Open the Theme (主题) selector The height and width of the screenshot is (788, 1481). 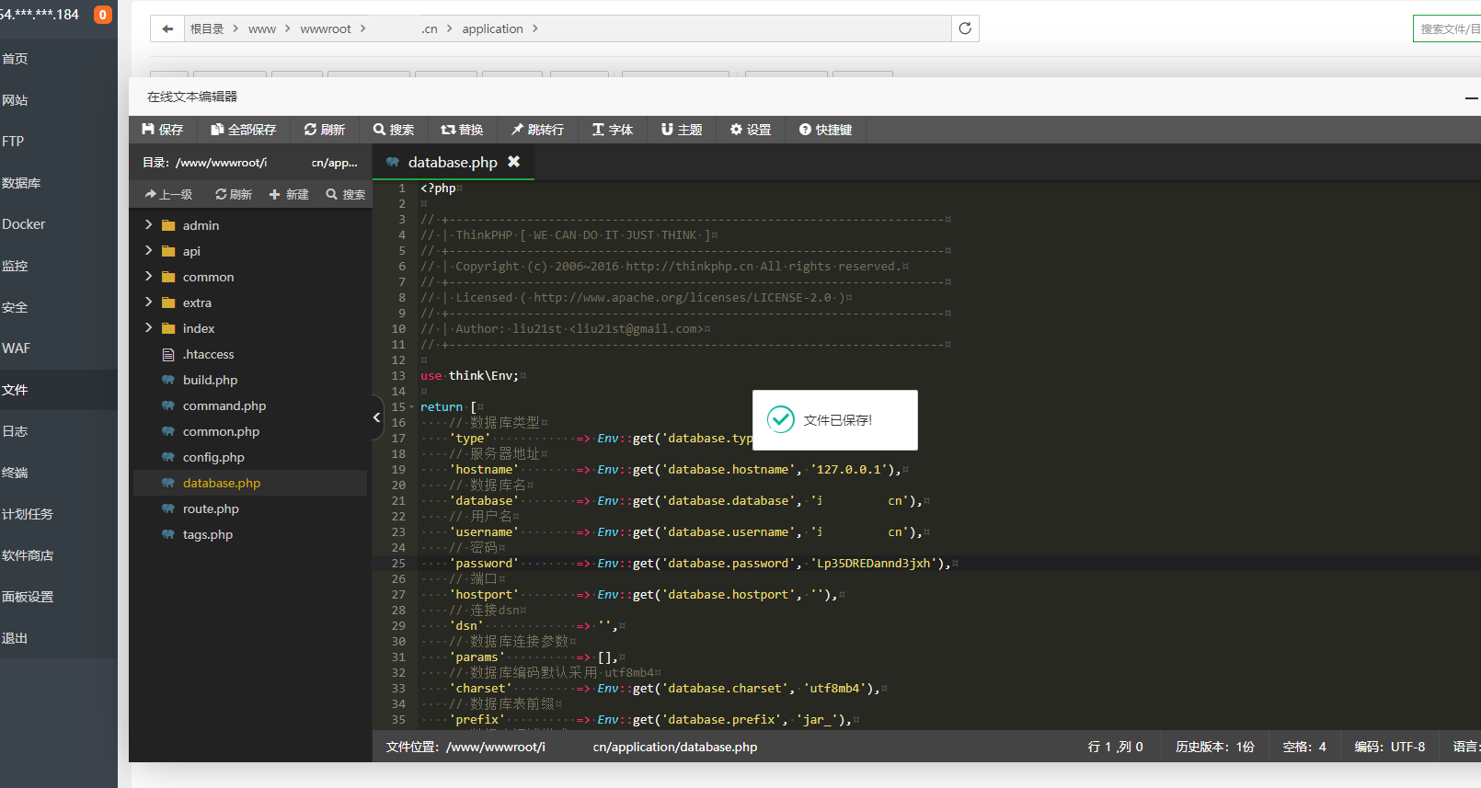point(682,130)
